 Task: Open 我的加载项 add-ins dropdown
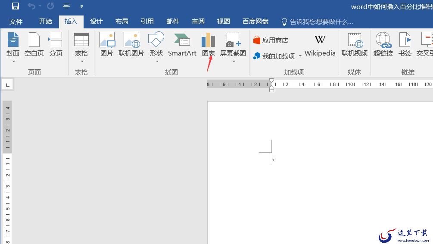[300, 56]
